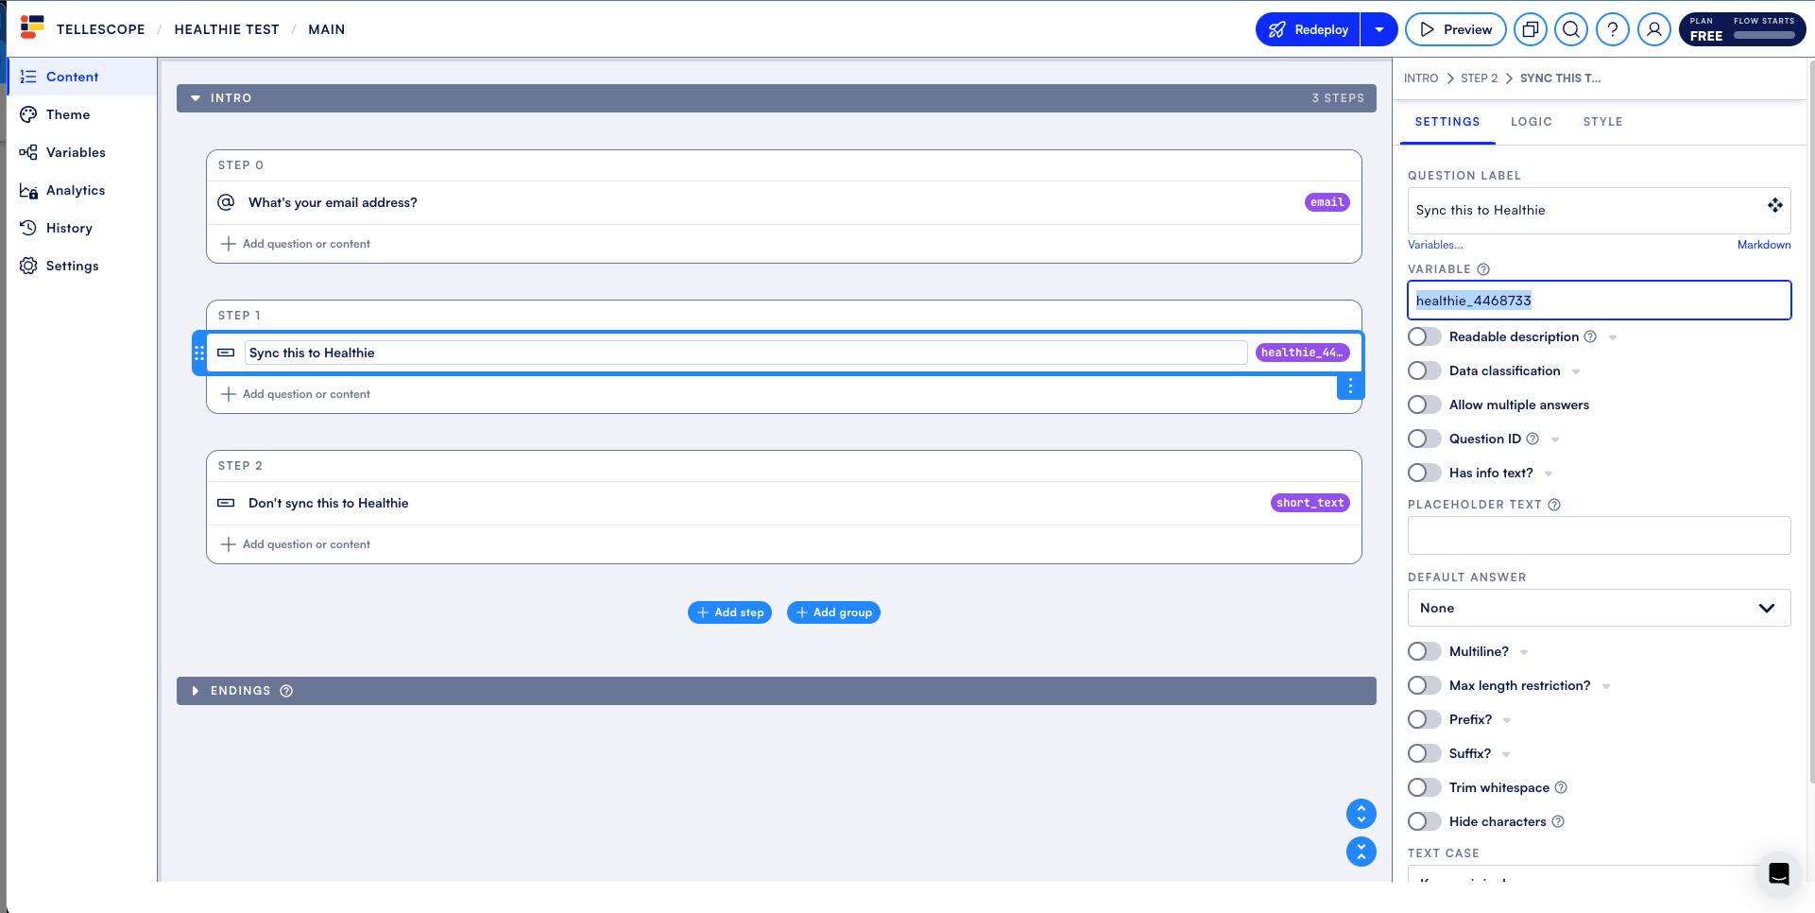Viewport: 1815px width, 913px height.
Task: Click the collapse all steps round button
Action: point(1361,852)
